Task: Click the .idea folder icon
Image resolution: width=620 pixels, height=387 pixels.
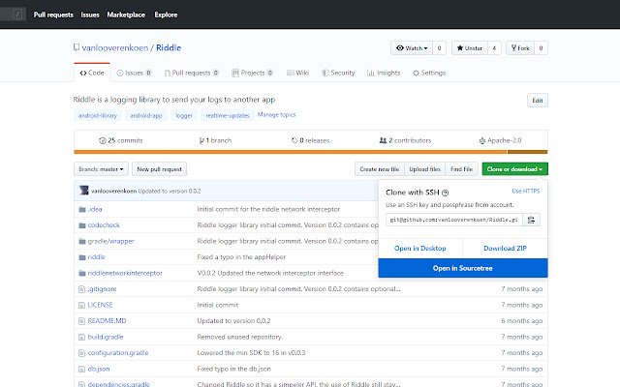Action: click(82, 209)
